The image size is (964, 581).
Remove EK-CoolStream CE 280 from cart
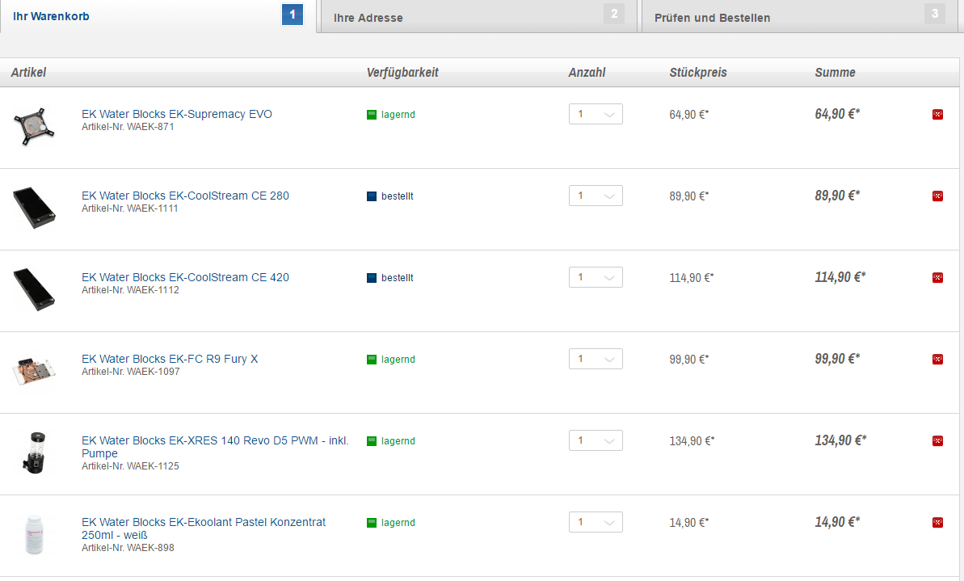pyautogui.click(x=937, y=196)
